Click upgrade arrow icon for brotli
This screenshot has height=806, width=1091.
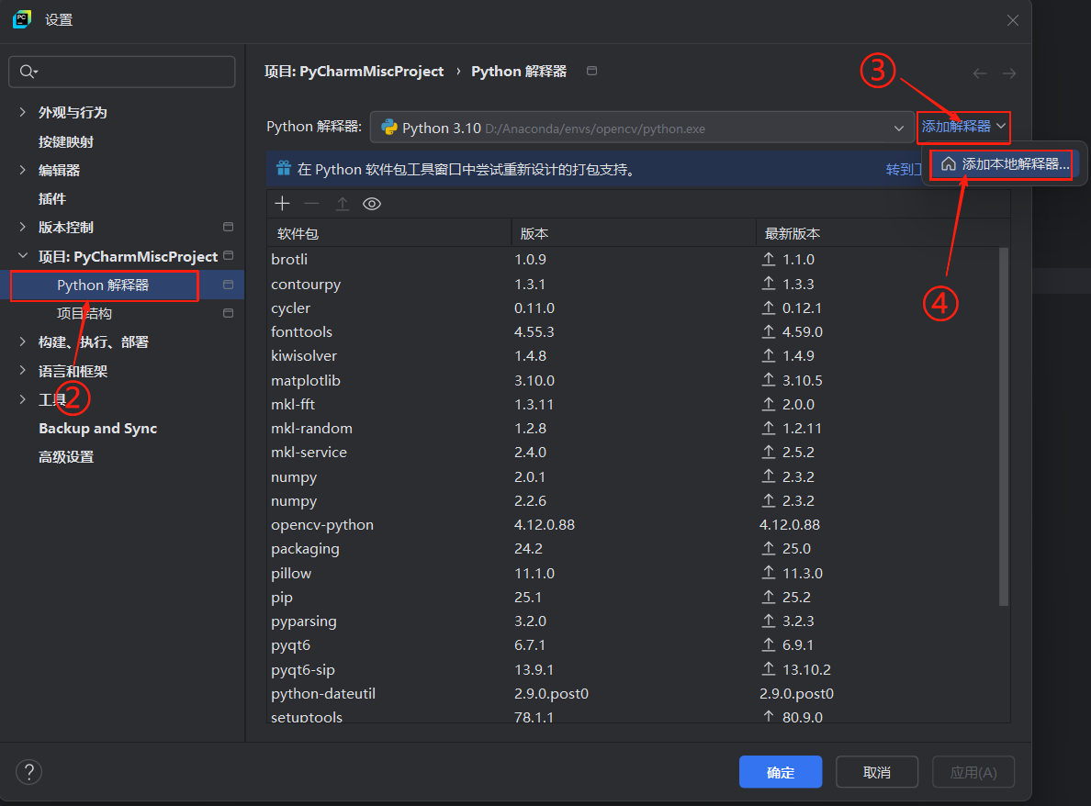768,259
